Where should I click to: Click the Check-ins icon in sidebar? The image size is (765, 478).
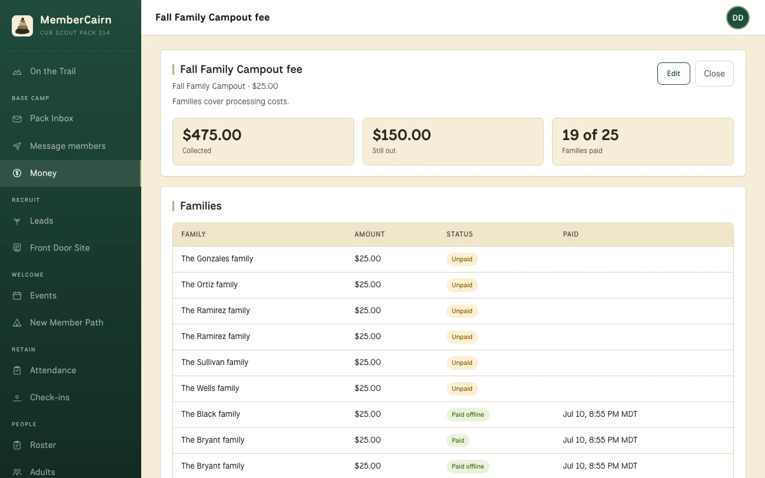click(17, 397)
